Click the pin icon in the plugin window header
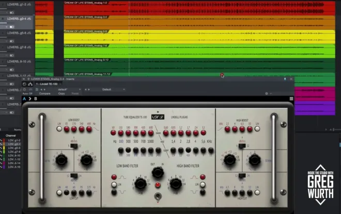This screenshot has width=341, height=214. click(x=285, y=79)
